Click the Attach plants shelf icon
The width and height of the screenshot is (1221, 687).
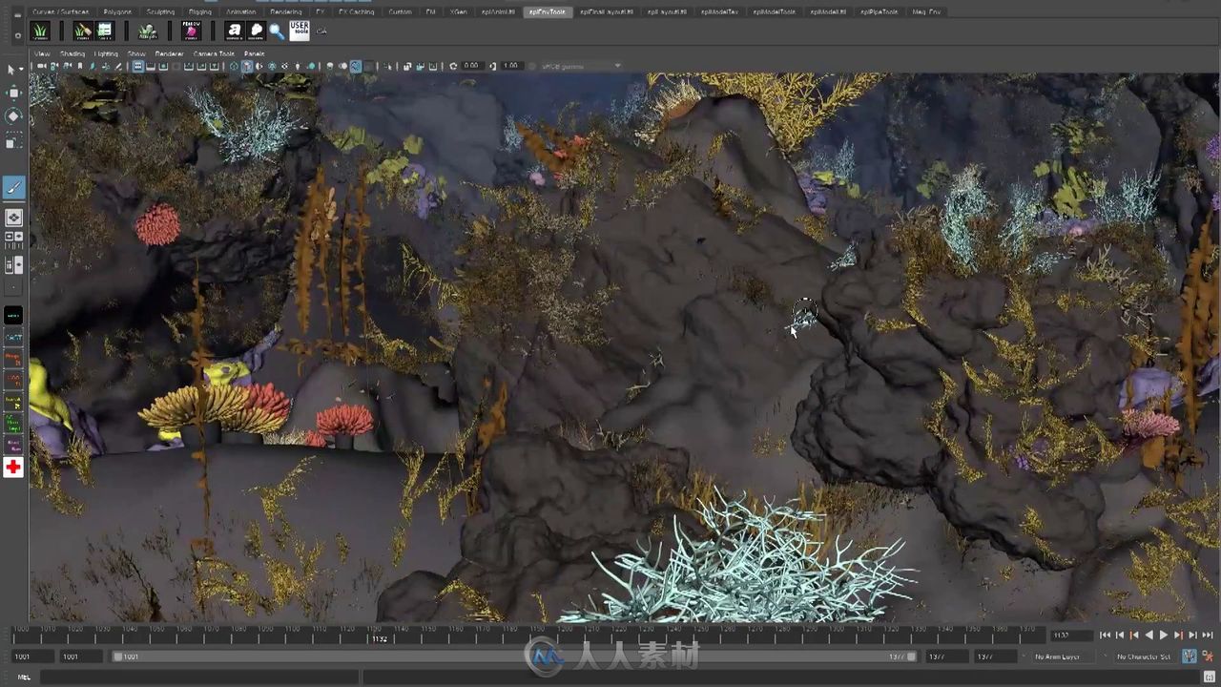click(x=148, y=31)
